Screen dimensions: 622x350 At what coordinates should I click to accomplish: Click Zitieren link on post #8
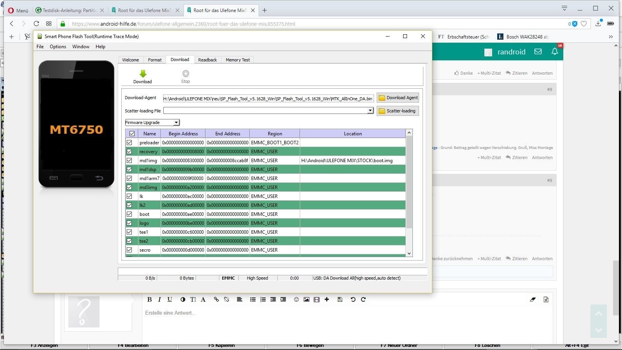(517, 157)
